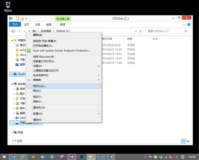
Task: Open the 新建(W) submenu
Action: pos(64,114)
